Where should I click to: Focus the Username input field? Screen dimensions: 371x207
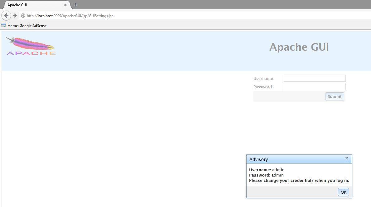tap(315, 78)
